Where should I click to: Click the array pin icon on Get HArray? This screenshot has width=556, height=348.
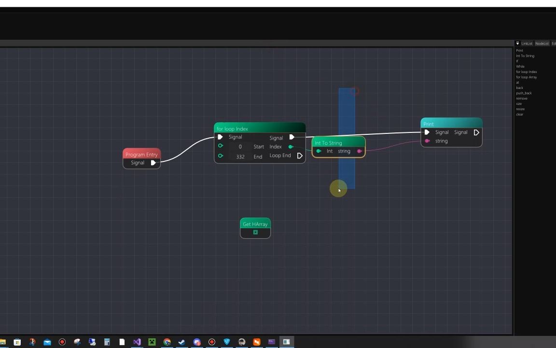point(255,232)
